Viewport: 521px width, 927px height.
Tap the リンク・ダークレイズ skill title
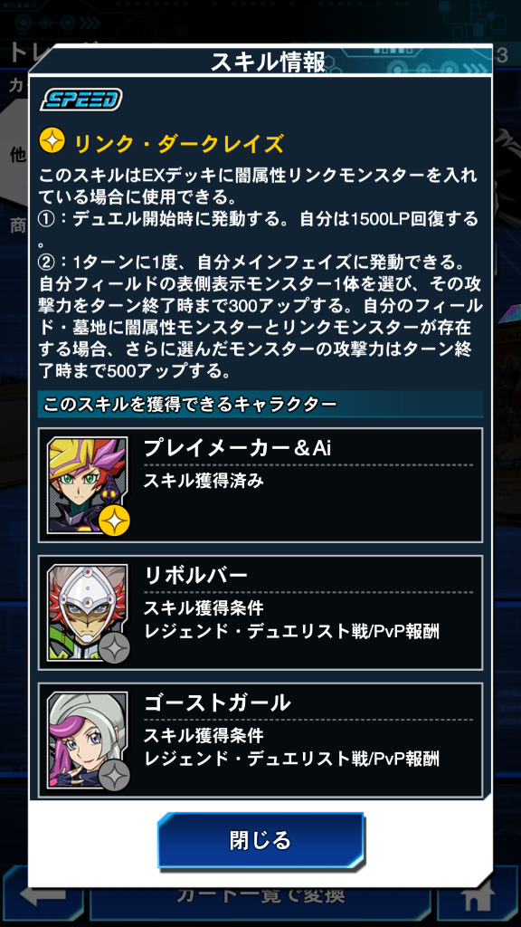coord(178,144)
